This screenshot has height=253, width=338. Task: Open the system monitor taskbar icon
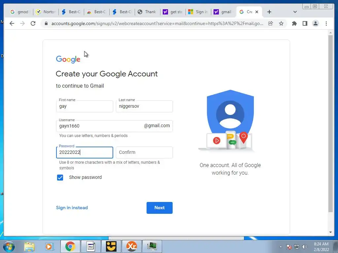tap(152, 246)
